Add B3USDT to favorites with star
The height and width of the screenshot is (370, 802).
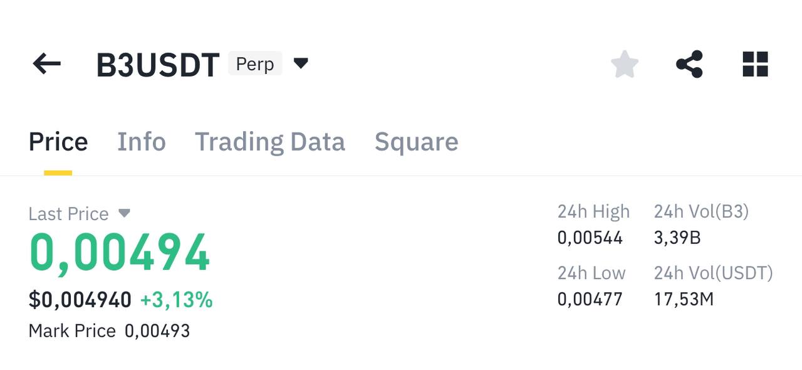625,64
